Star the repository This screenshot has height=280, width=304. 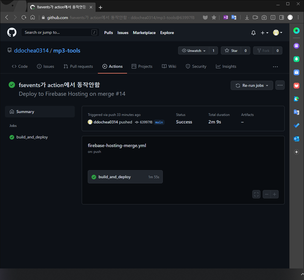pyautogui.click(x=231, y=50)
